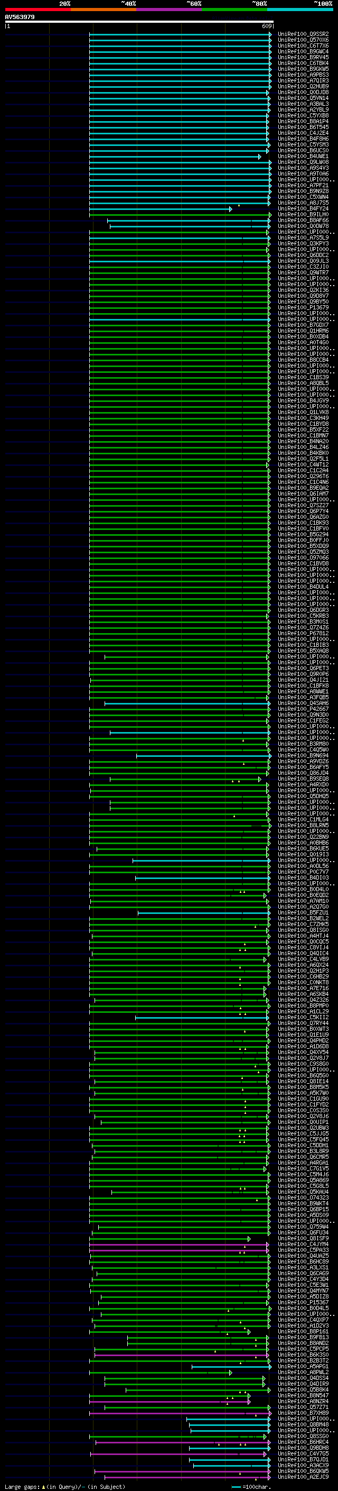Select label UniRef100_A7PF21
338x1491 pixels.
[303, 185]
